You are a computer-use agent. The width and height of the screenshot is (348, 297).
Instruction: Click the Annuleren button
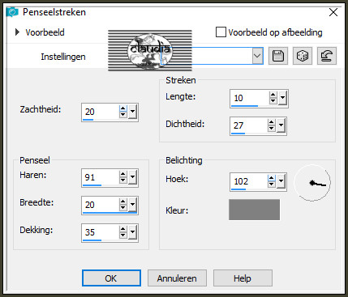pyautogui.click(x=177, y=278)
